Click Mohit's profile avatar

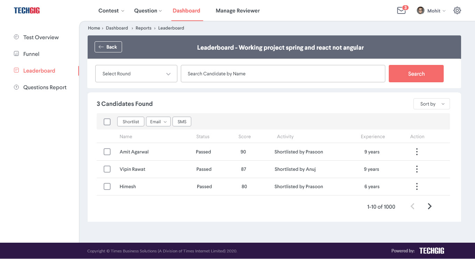click(x=421, y=11)
